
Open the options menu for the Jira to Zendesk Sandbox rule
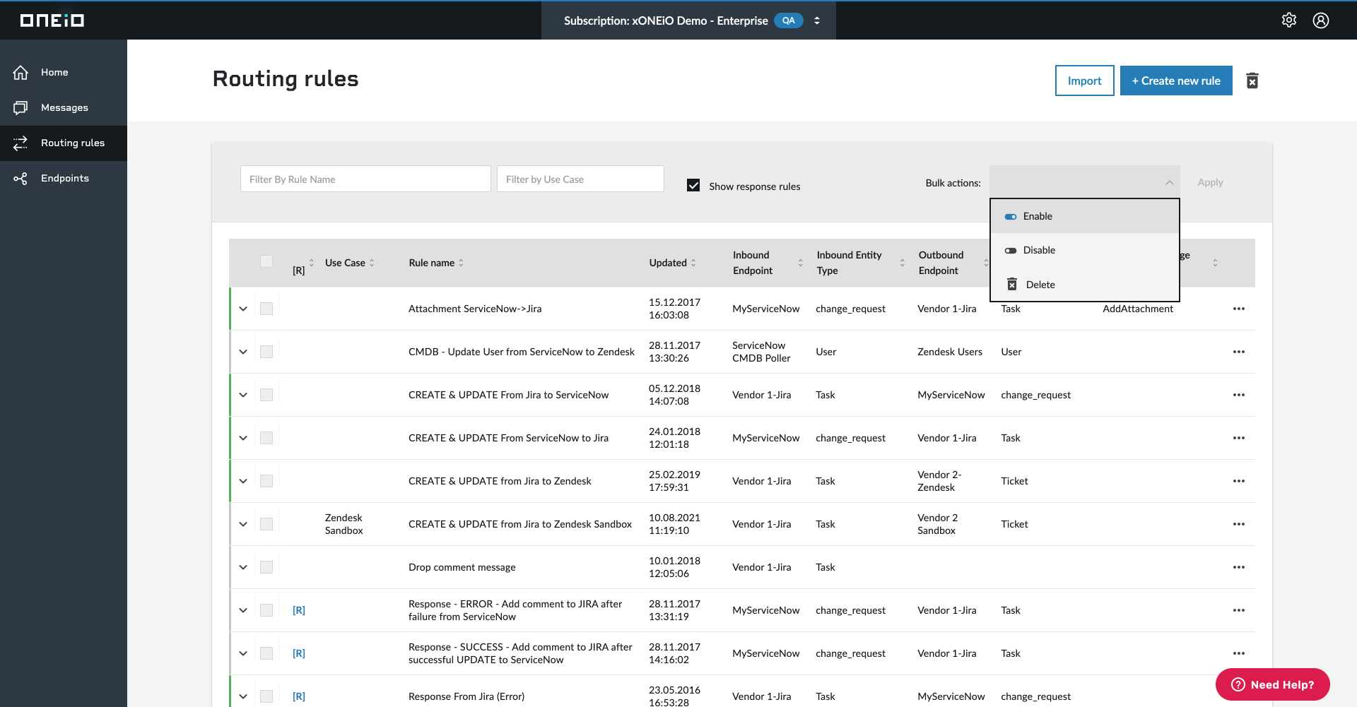(x=1239, y=524)
